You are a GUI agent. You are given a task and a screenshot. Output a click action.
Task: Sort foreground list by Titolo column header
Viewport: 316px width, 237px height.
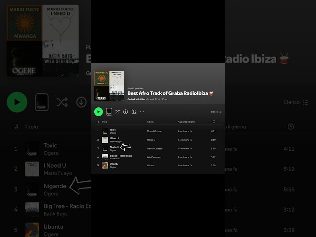point(104,122)
